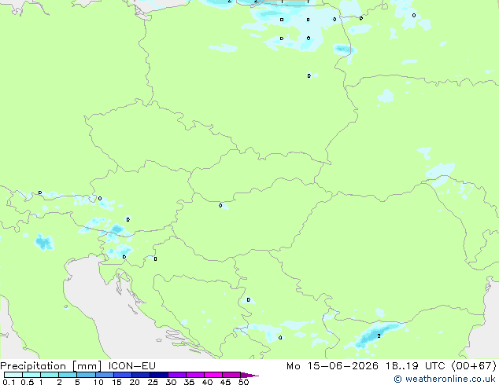Click the "(00+67)" forecast run offset

(x=474, y=366)
